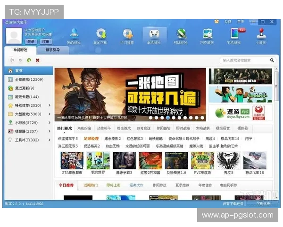Select 休闲益智 category tab

click(163, 128)
